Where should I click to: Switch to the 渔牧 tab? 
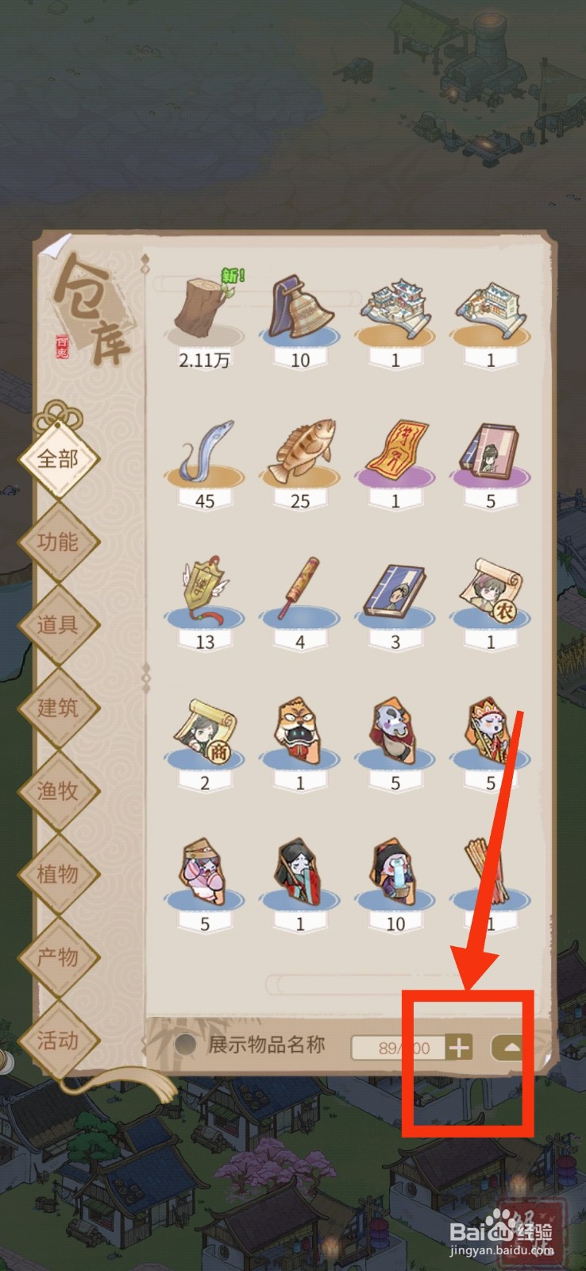[58, 790]
